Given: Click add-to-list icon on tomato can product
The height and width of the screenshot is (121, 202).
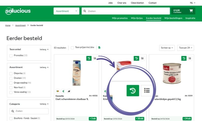Looking at the screenshot, I should pos(190,58).
